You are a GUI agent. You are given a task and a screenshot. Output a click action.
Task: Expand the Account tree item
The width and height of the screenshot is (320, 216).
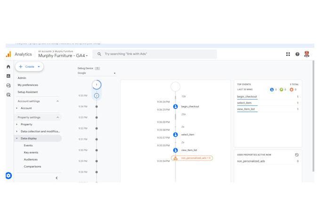point(17,108)
